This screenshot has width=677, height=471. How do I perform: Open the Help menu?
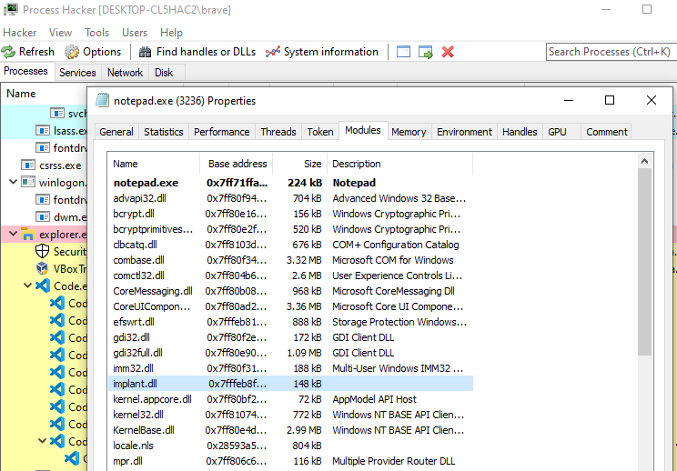click(x=171, y=33)
